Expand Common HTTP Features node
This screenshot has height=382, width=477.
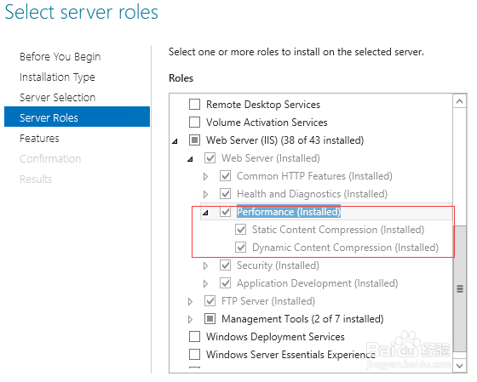(x=205, y=176)
